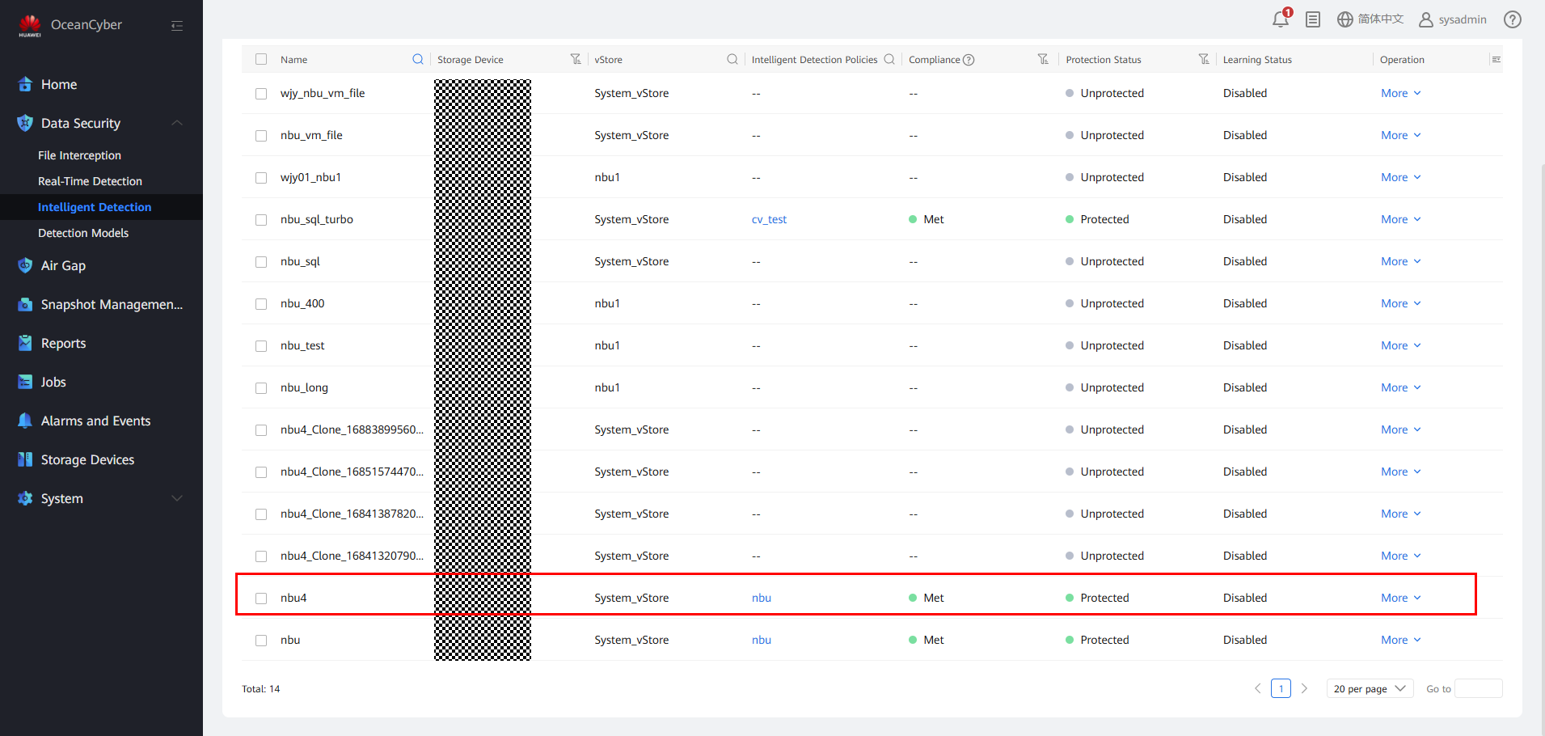Open the help question mark icon
This screenshot has width=1545, height=736.
pos(1512,19)
